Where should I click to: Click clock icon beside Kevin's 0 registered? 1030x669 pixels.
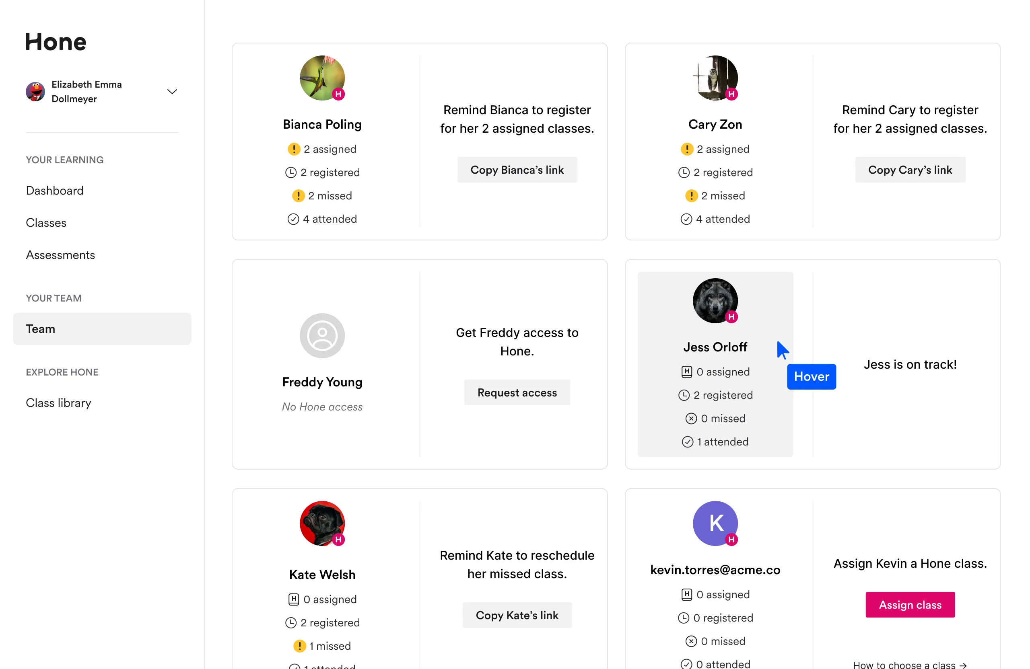point(683,618)
